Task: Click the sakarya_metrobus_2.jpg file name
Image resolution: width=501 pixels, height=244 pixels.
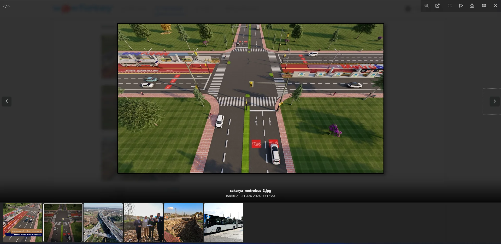Action: point(250,191)
